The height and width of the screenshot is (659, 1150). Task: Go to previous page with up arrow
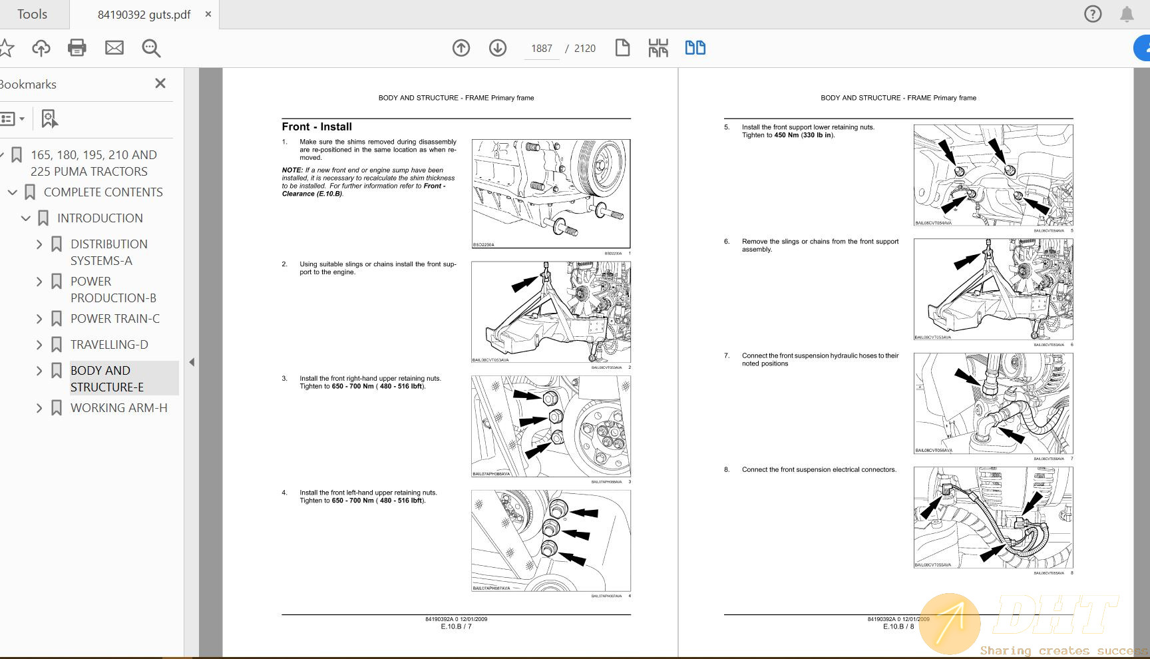coord(461,48)
